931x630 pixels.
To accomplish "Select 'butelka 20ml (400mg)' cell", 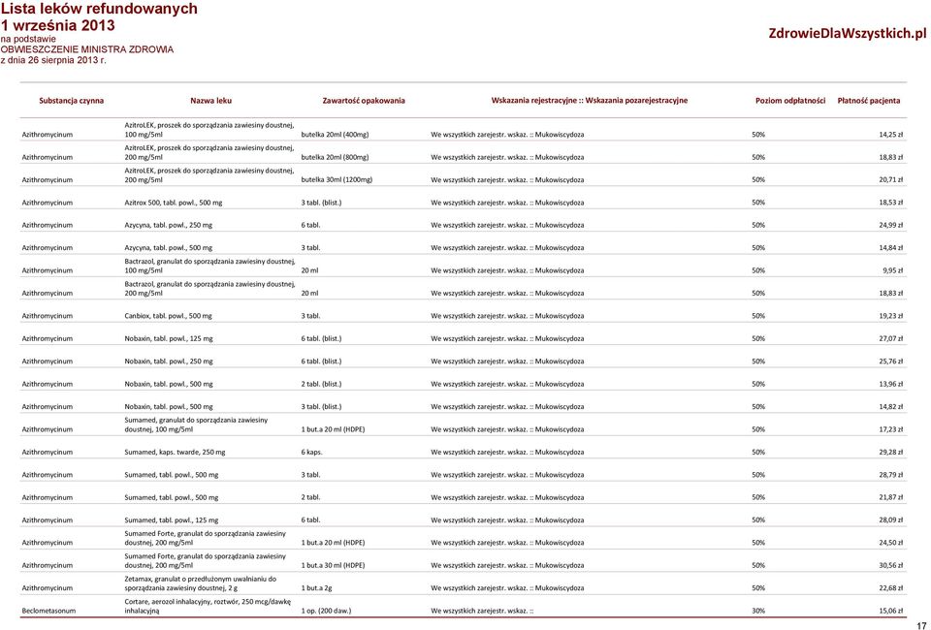I will click(x=335, y=135).
